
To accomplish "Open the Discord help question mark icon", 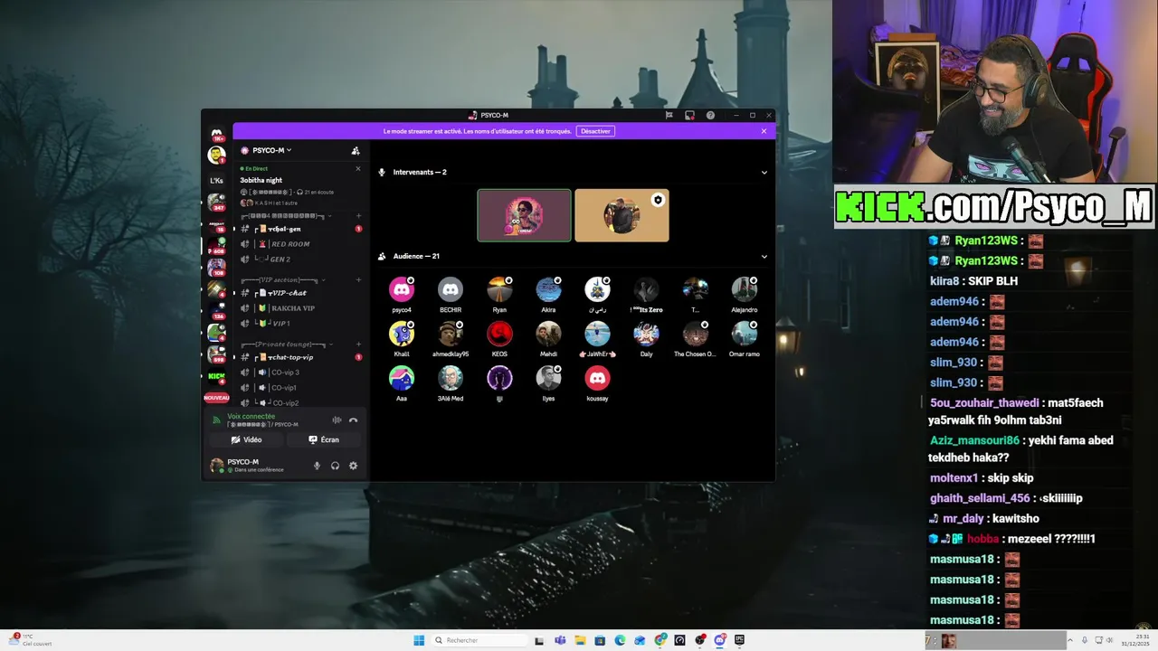I will [x=710, y=116].
